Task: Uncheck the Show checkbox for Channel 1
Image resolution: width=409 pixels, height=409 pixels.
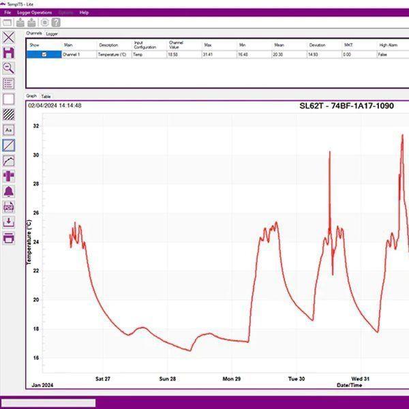Action: tap(44, 55)
